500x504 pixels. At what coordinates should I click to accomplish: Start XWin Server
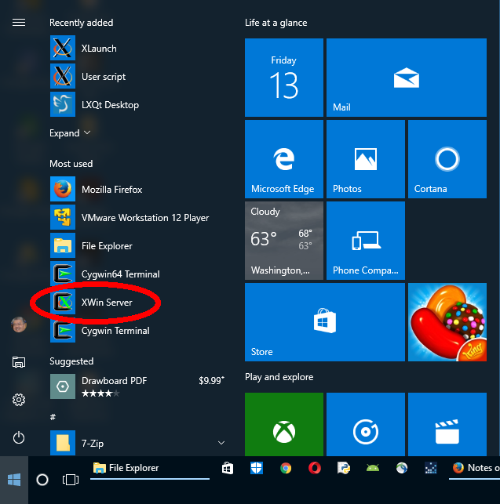pos(138,303)
